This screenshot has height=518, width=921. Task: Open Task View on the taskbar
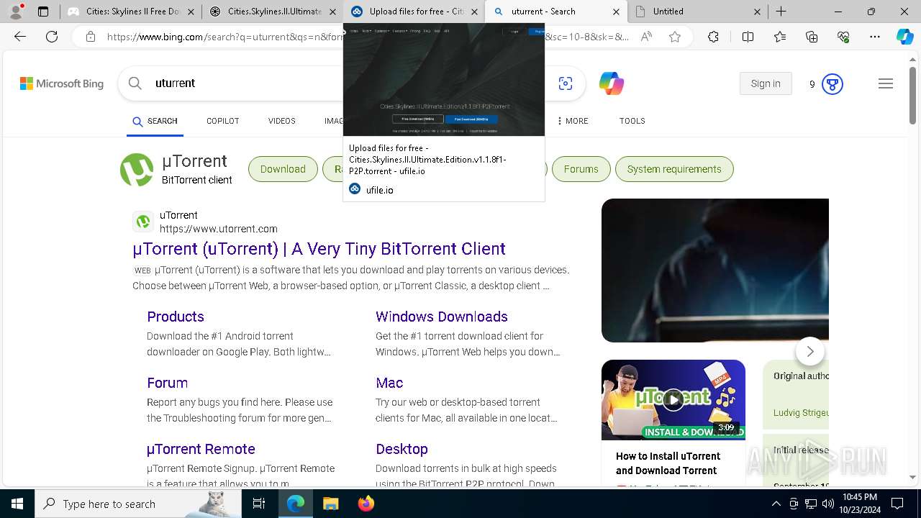pyautogui.click(x=260, y=504)
